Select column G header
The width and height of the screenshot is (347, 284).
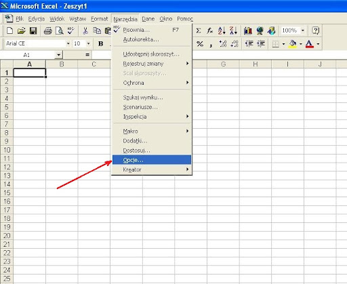click(223, 64)
